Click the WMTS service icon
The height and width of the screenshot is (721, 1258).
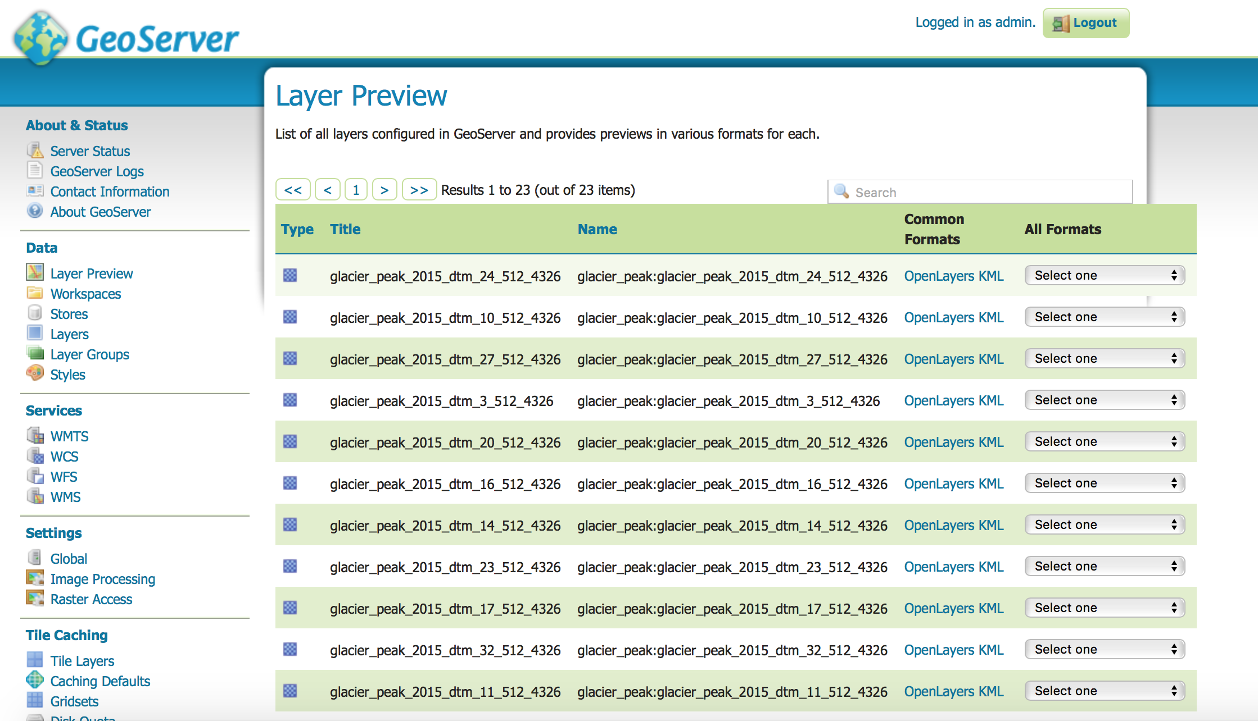click(35, 435)
